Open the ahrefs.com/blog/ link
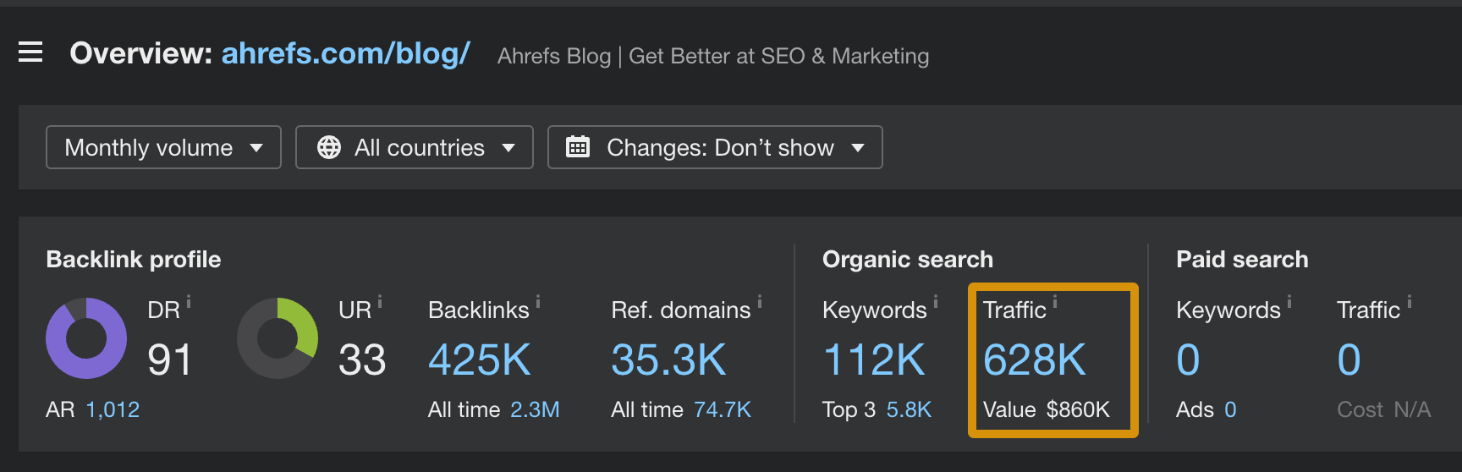The width and height of the screenshot is (1462, 472). coord(345,53)
